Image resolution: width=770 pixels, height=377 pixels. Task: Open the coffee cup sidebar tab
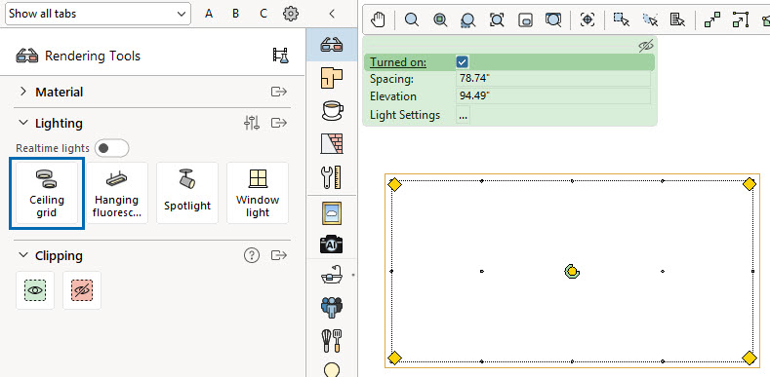[x=332, y=110]
